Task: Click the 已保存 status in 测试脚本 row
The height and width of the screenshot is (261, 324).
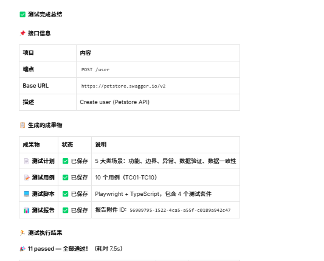Action: coord(80,194)
